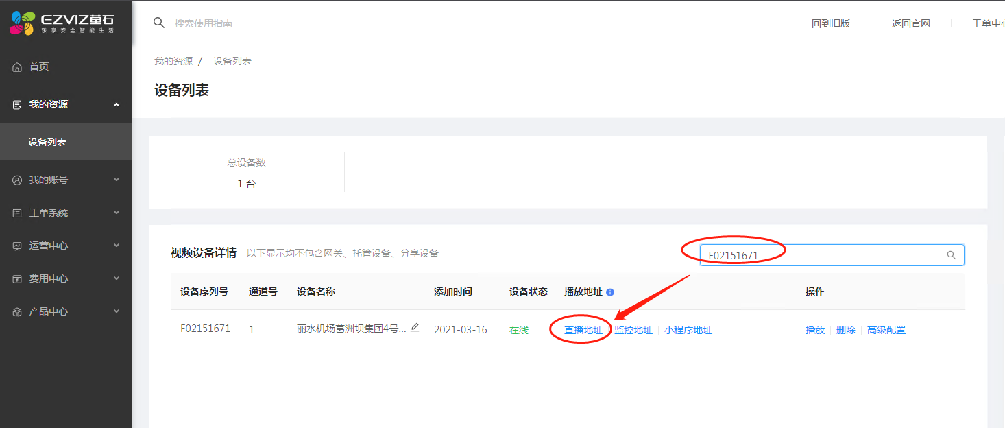Expand the 我的账号 sidebar menu
The width and height of the screenshot is (1005, 428).
coord(116,180)
